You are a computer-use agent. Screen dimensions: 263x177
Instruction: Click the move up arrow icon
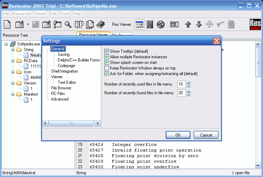(188, 24)
